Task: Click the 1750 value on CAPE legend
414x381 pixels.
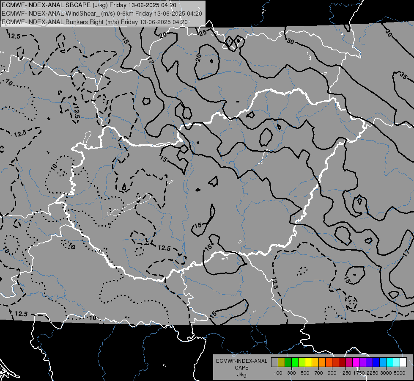Action: point(359,373)
